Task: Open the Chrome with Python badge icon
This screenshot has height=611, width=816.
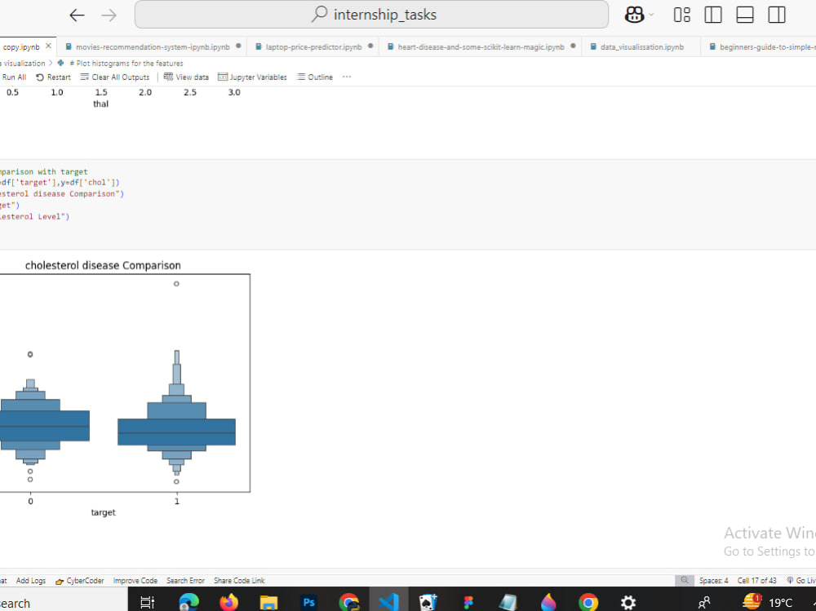Action: pos(348,602)
